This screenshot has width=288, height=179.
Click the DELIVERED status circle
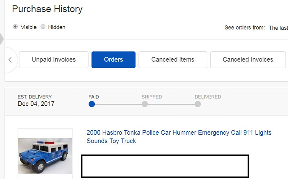click(x=198, y=104)
